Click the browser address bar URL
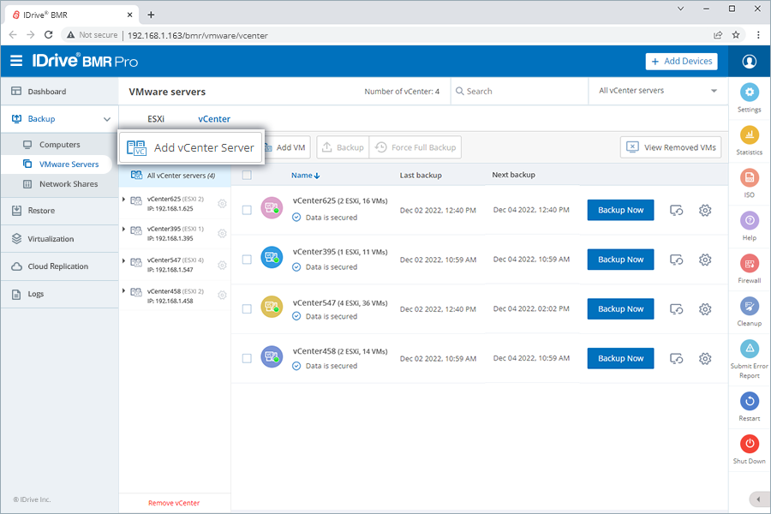 pyautogui.click(x=198, y=35)
